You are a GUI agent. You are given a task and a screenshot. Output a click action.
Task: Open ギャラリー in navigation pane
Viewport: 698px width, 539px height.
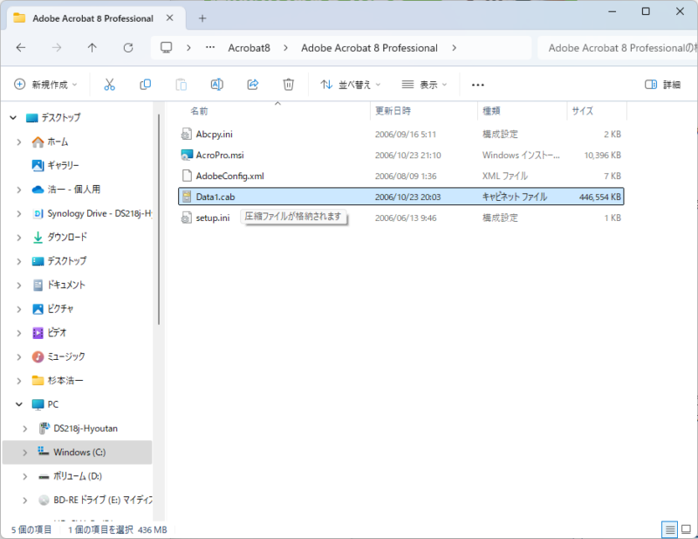point(63,165)
